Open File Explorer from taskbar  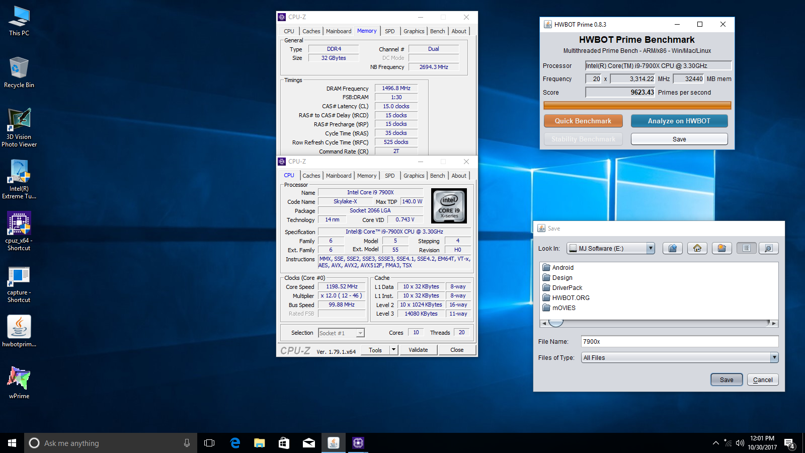(x=260, y=443)
